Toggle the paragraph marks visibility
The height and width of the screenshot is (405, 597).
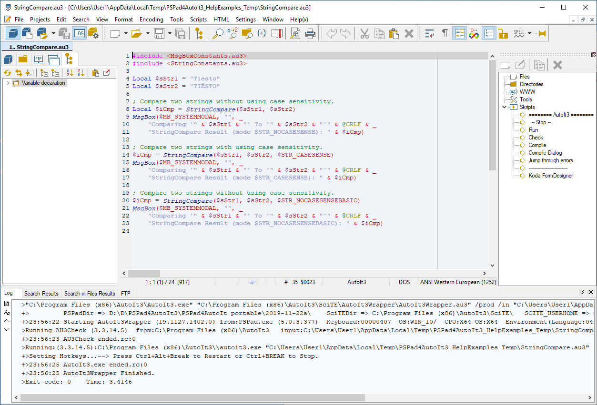click(x=445, y=33)
